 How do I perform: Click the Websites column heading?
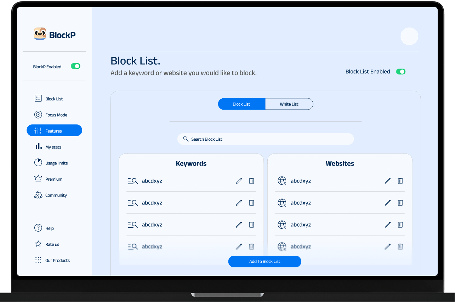(x=340, y=163)
